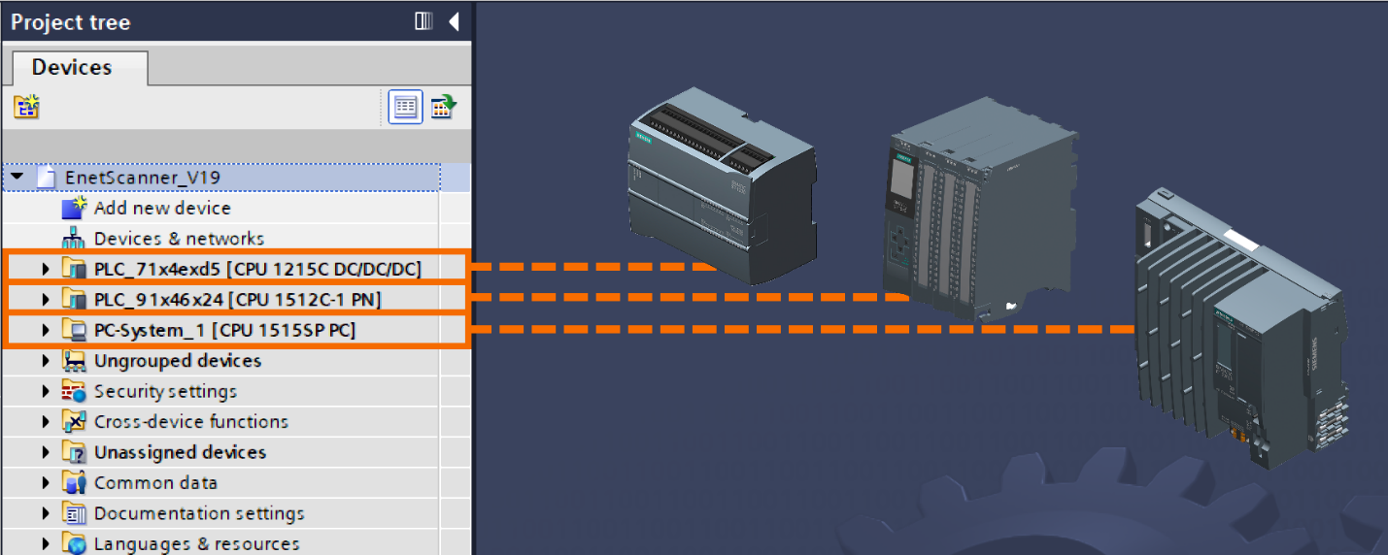This screenshot has width=1388, height=555.
Task: Select the Cross-device functions label
Action: pos(191,422)
